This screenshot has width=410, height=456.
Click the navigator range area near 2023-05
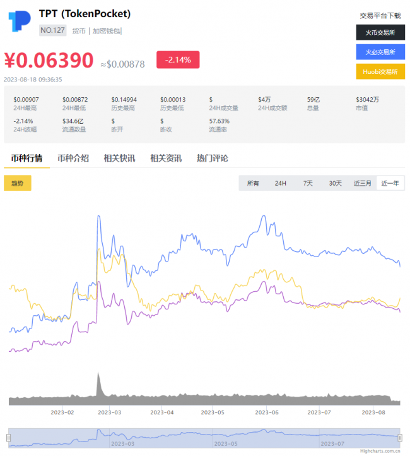(226, 444)
